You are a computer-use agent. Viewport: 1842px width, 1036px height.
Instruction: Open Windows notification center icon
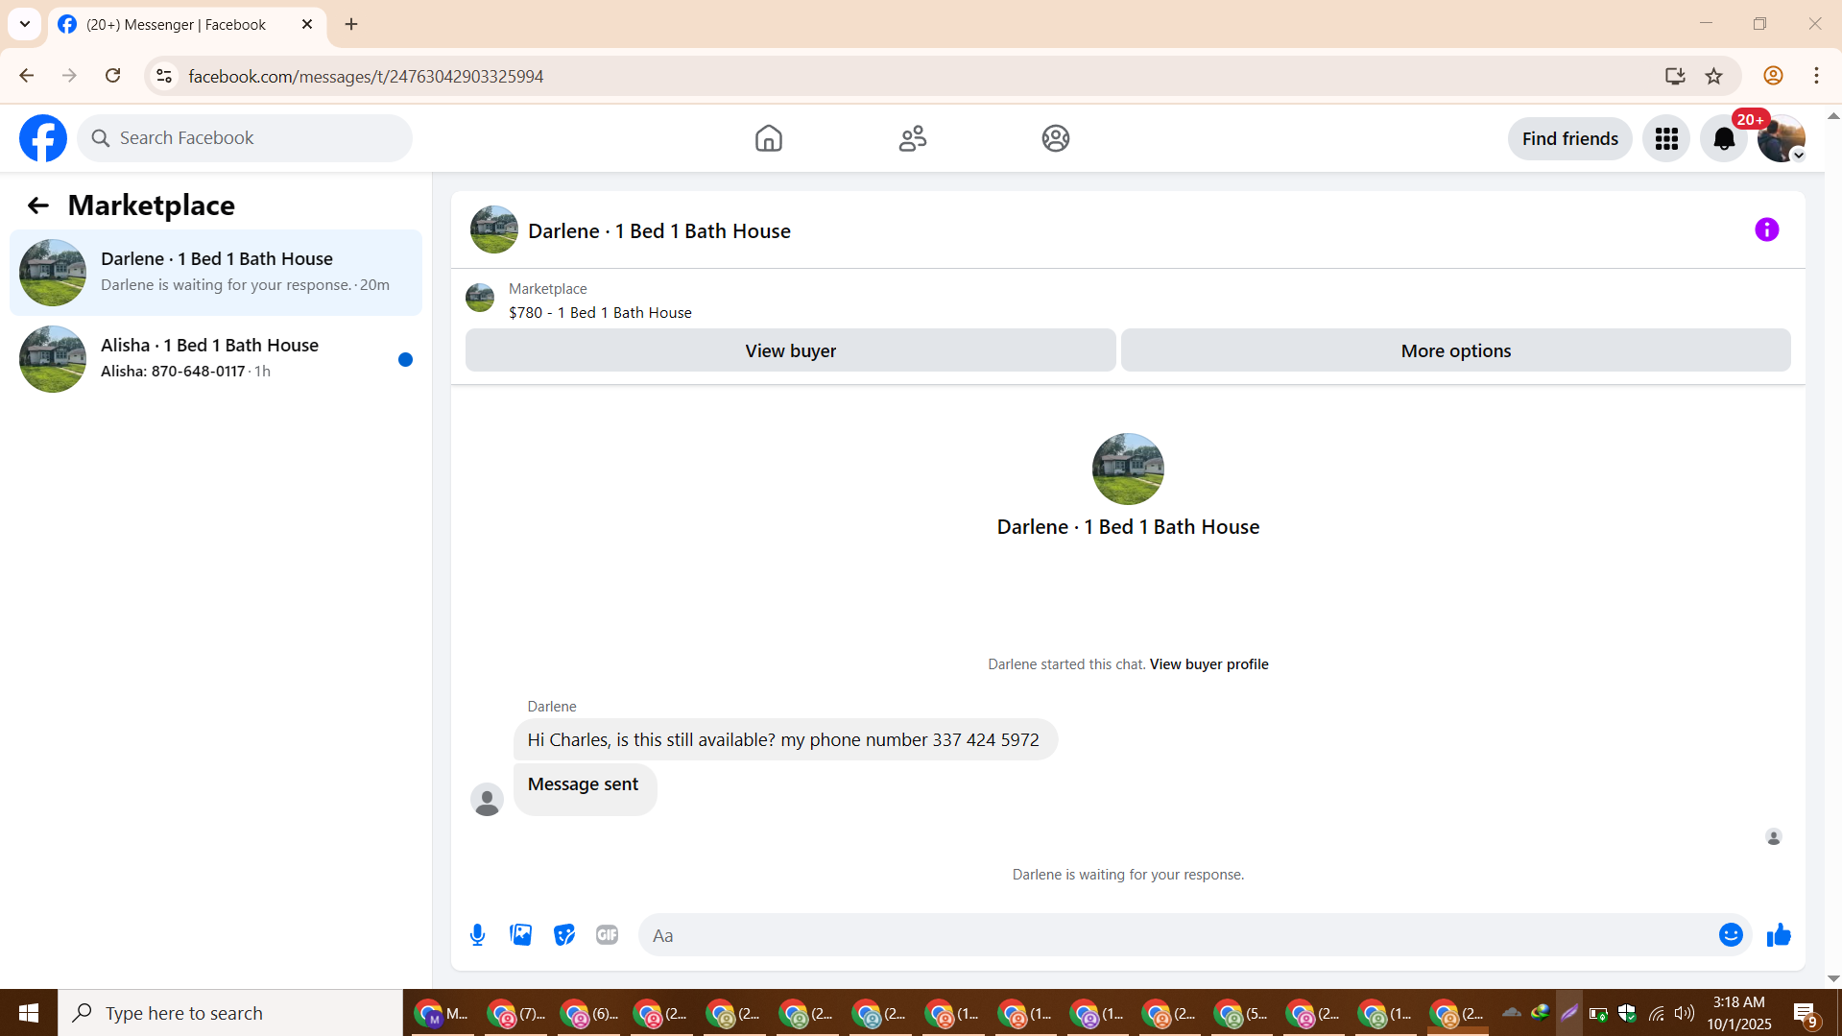[x=1805, y=1013]
